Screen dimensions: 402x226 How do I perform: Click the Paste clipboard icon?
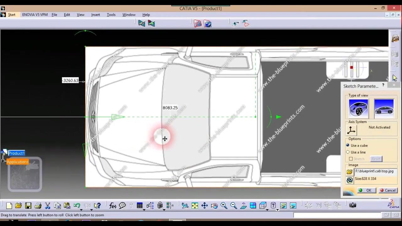[67, 206]
